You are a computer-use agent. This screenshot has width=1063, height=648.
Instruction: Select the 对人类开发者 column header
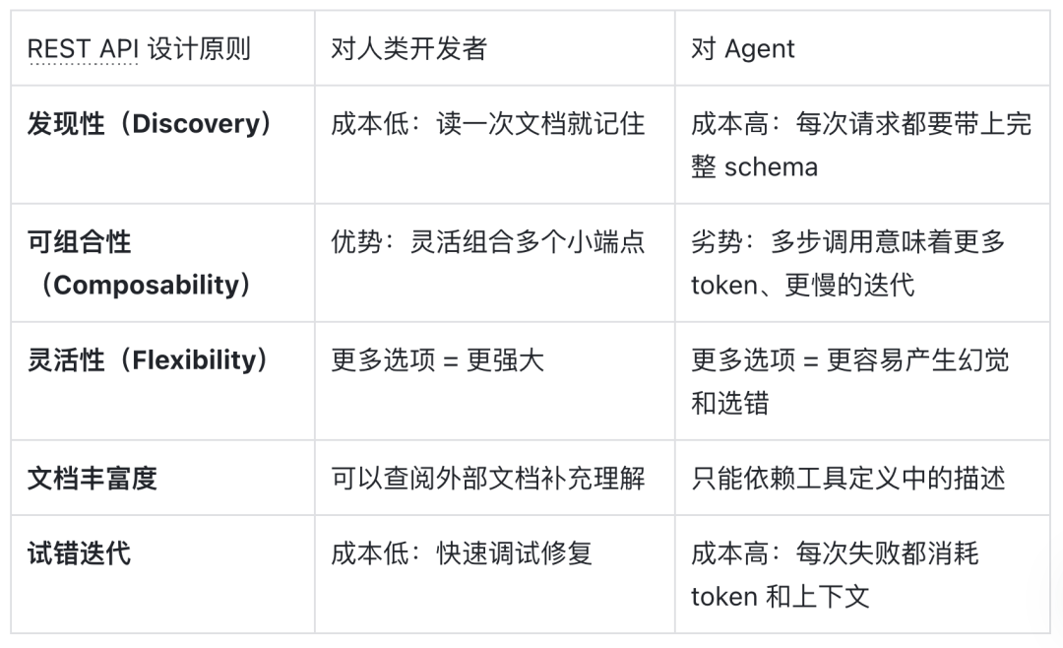[408, 49]
